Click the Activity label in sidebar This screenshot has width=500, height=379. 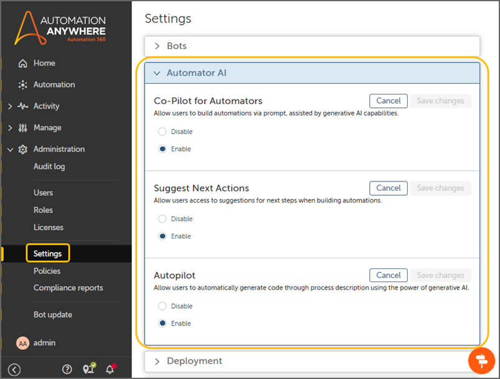pyautogui.click(x=47, y=106)
